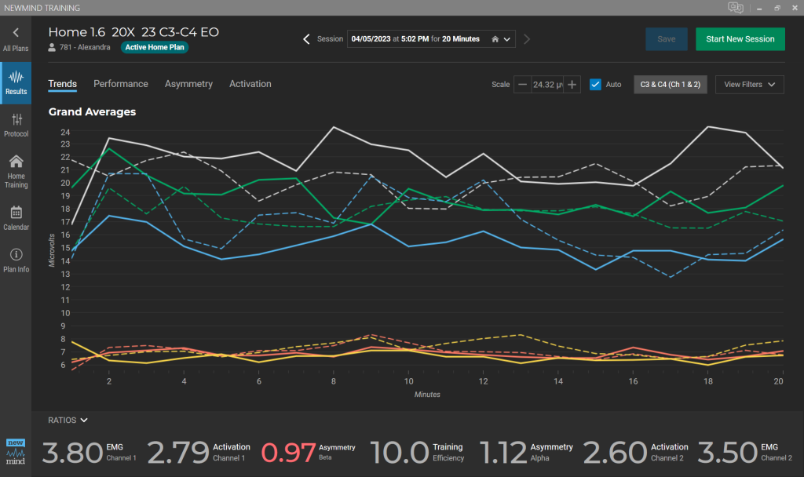Go back to All Plans
The height and width of the screenshot is (477, 804).
pos(16,38)
